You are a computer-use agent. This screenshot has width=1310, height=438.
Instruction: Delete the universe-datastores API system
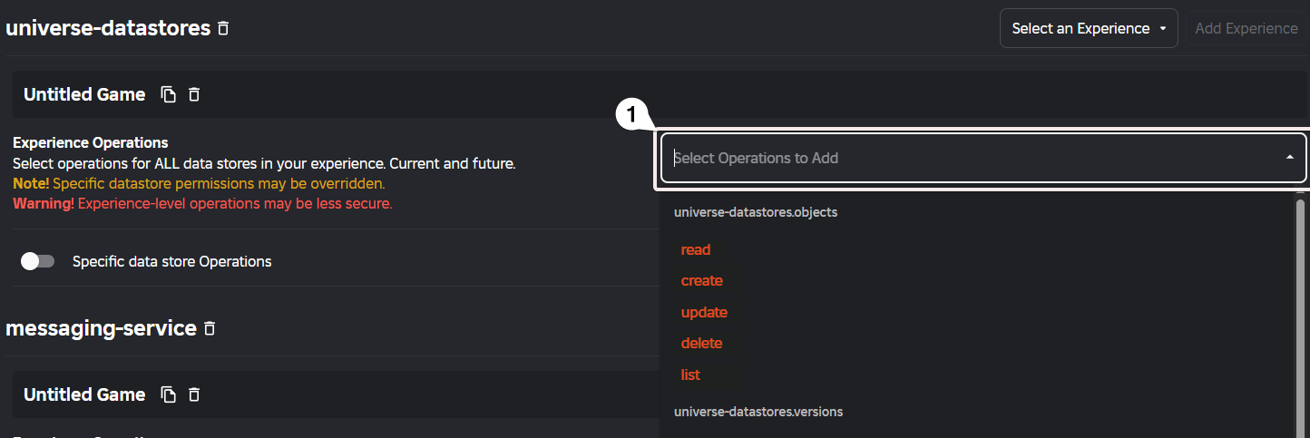point(223,28)
